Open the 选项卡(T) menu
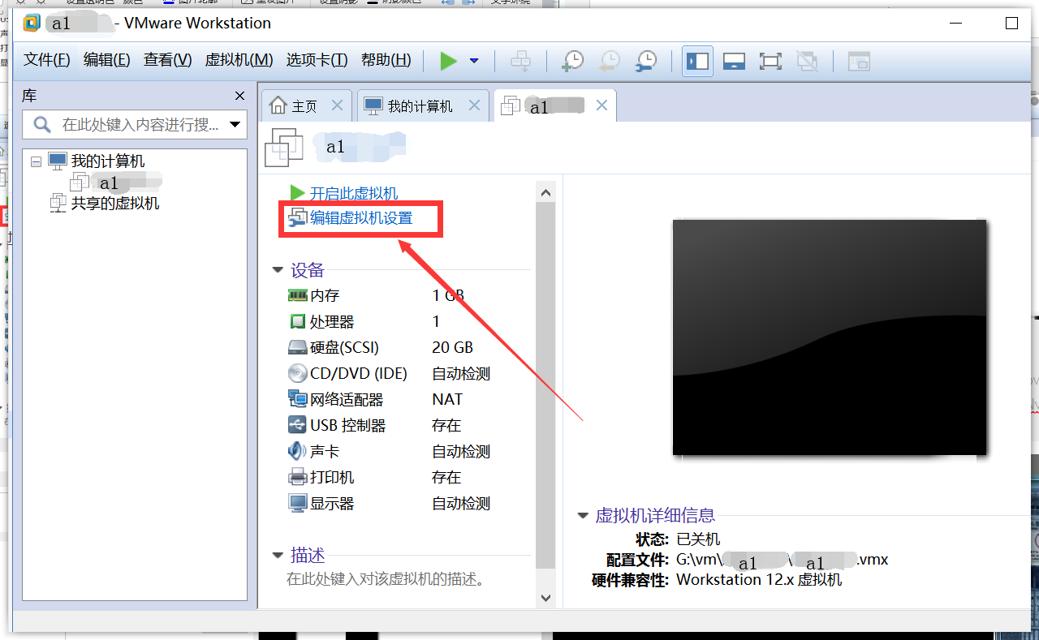 click(317, 60)
